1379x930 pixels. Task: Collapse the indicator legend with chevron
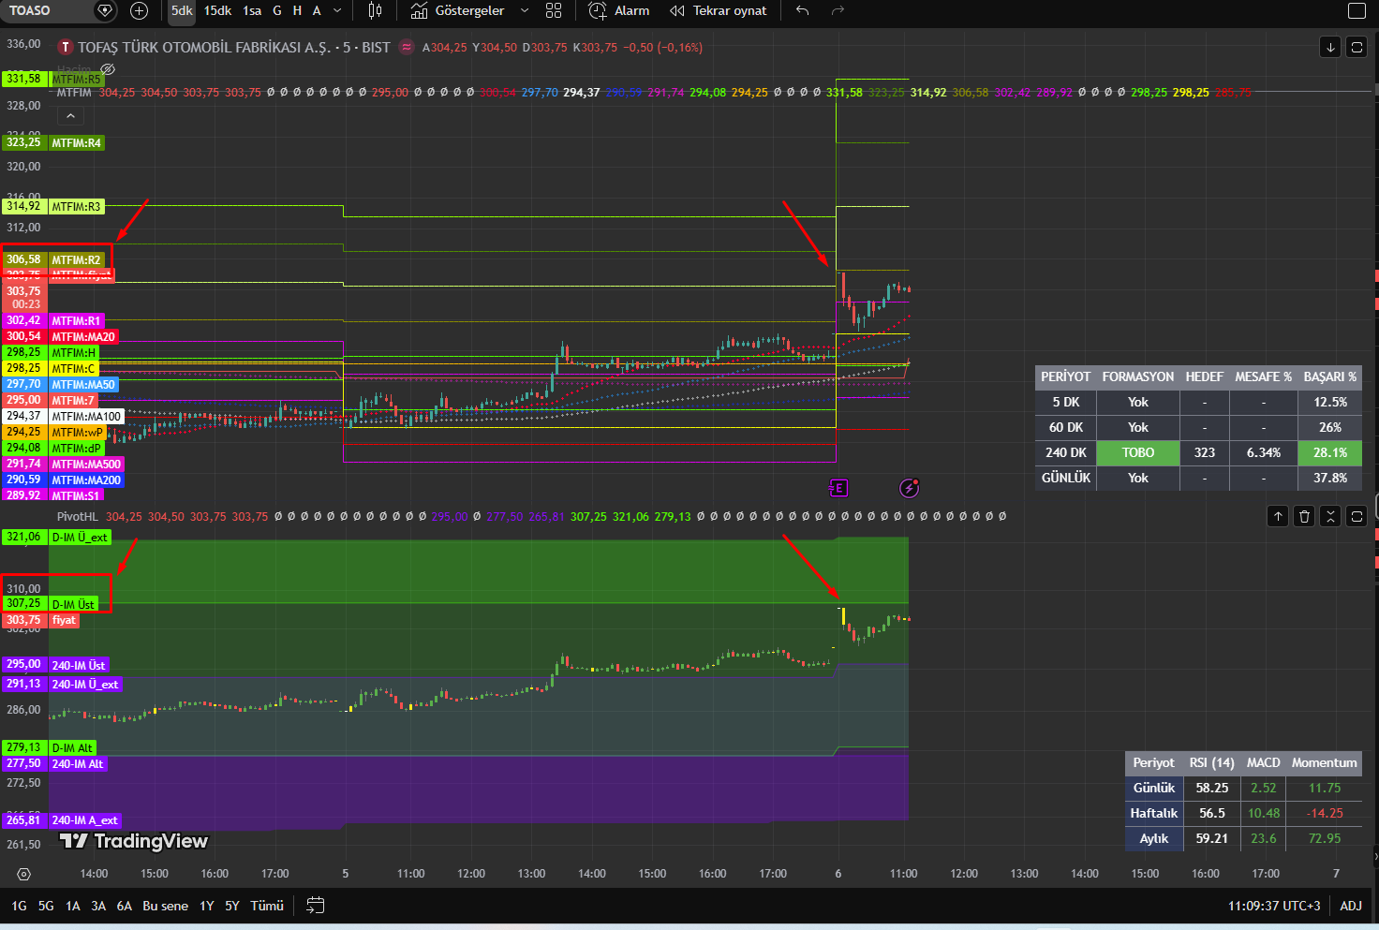[x=70, y=116]
